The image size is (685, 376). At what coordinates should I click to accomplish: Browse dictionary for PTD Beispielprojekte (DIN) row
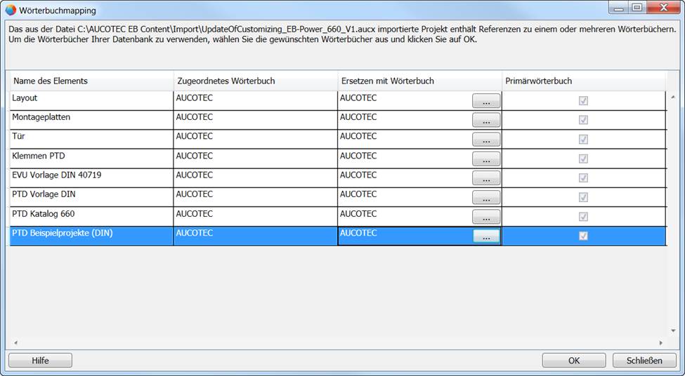[486, 236]
